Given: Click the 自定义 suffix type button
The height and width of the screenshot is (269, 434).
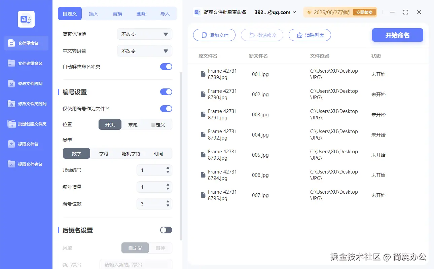Looking at the screenshot, I should coord(135,248).
